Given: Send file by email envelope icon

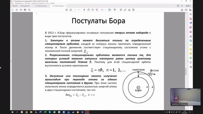Looking at the screenshot, I should tap(186, 10).
